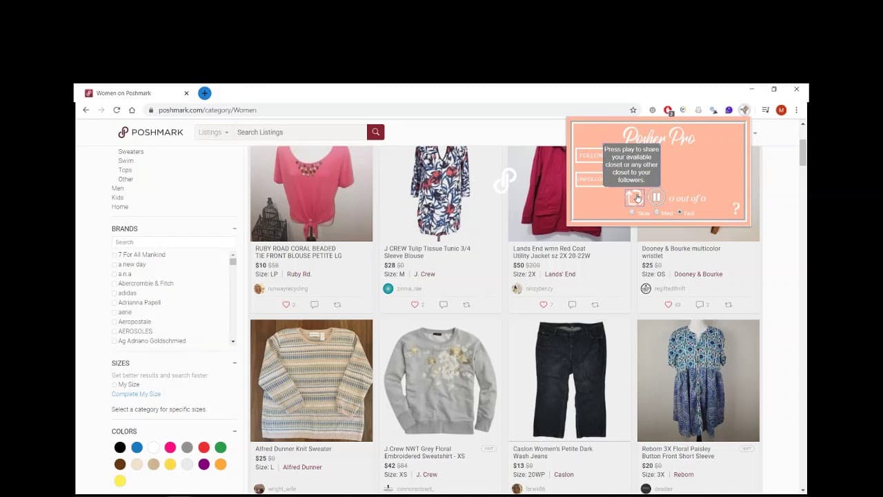Select the Kids department link
Viewport: 883px width, 497px height.
pyautogui.click(x=117, y=197)
